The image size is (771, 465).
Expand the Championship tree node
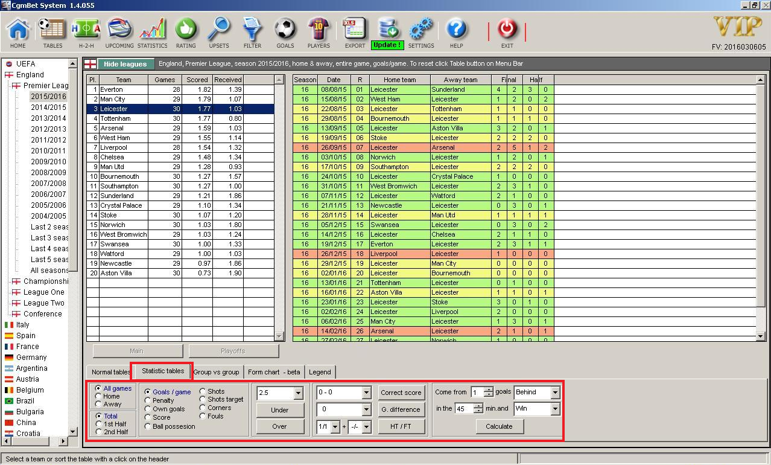click(x=16, y=281)
